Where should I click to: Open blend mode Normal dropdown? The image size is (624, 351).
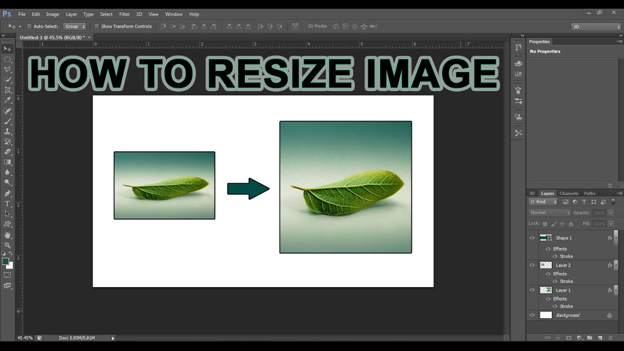point(549,213)
